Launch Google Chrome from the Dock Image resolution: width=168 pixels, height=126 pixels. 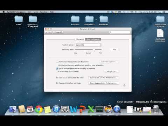(x=39, y=109)
